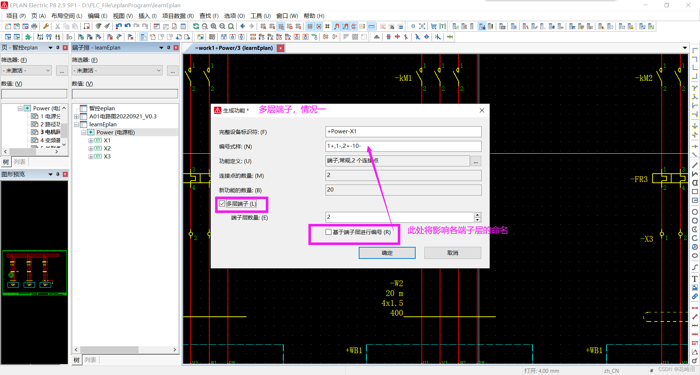700x375 pixels.
Task: Switch to the 列表 tab in 端子排 panel
Action: tap(90, 360)
